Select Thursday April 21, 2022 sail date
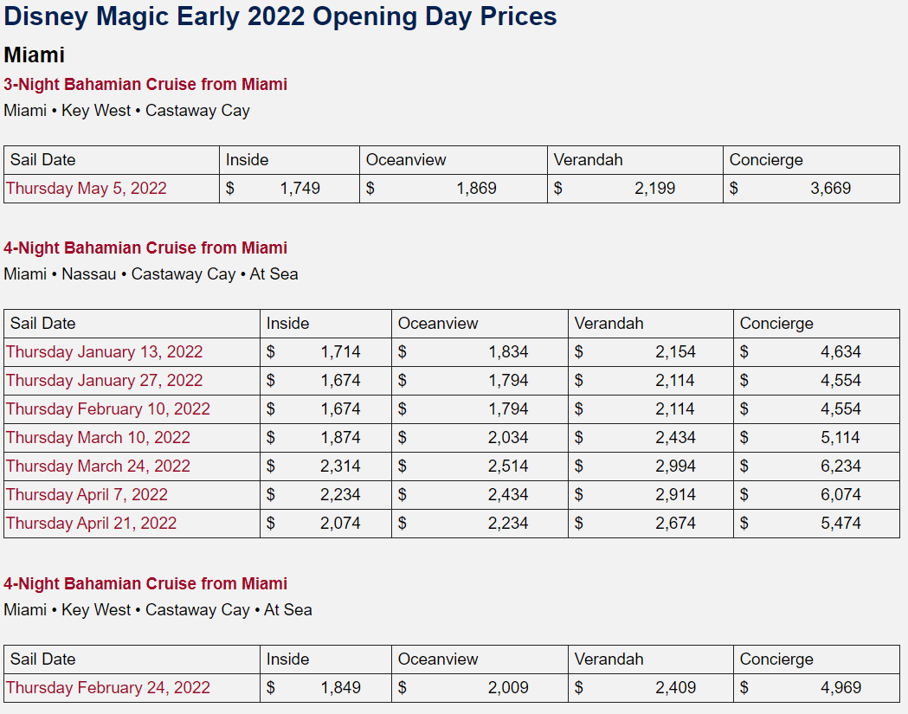 [x=91, y=524]
